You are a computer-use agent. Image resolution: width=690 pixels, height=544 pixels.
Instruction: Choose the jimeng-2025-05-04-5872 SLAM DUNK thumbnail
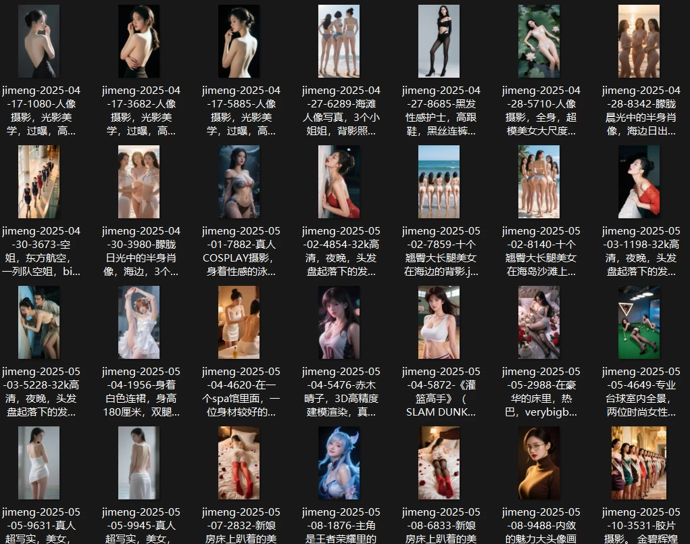[439, 322]
